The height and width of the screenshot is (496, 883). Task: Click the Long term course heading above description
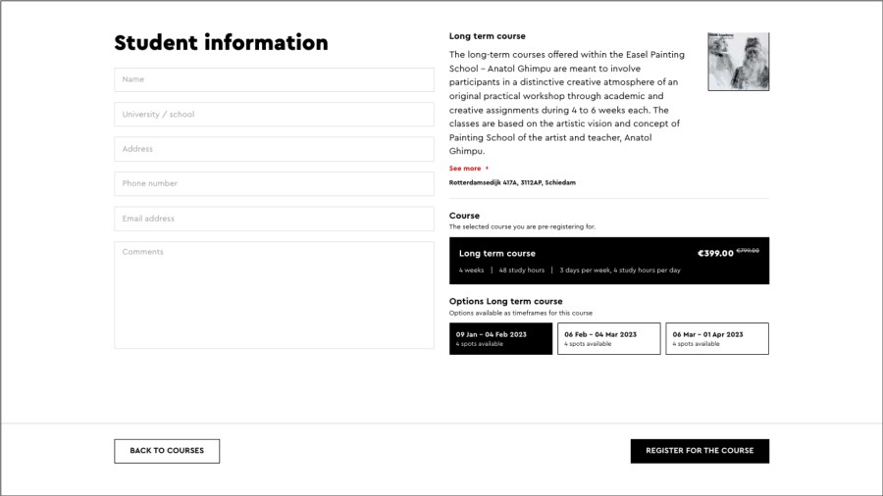coord(487,36)
